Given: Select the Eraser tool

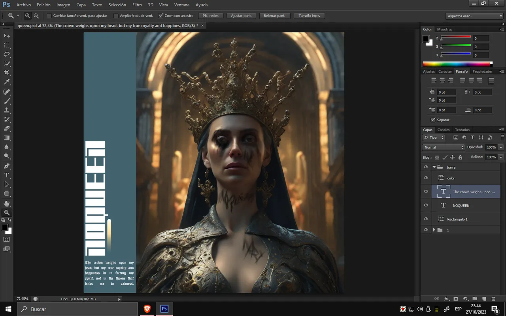Looking at the screenshot, I should tap(7, 128).
